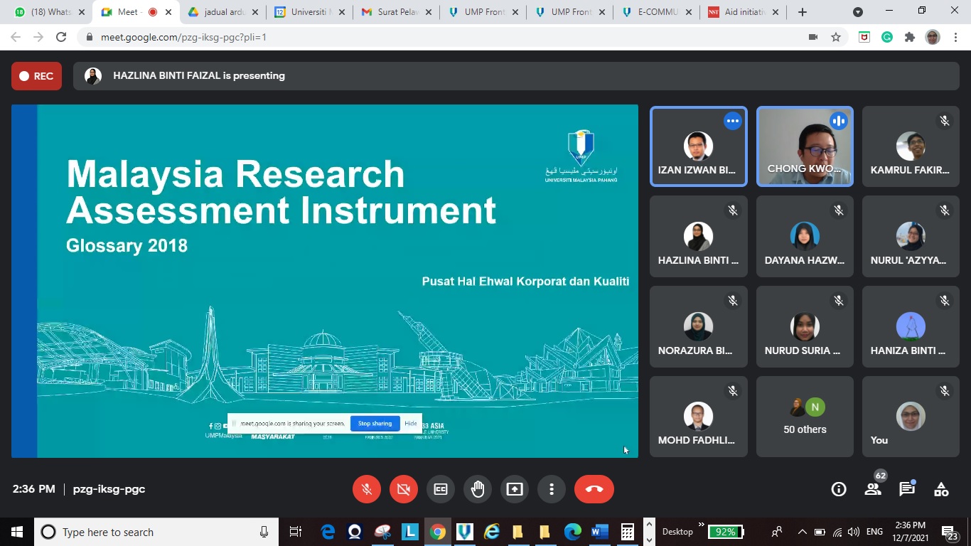Select CHONG KWO participant video tile
Image resolution: width=971 pixels, height=546 pixels.
(805, 146)
